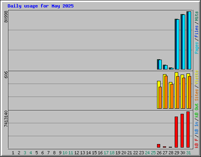The height and width of the screenshot is (157, 201).
Task: Click the kB In legend label
Action: tap(196, 128)
